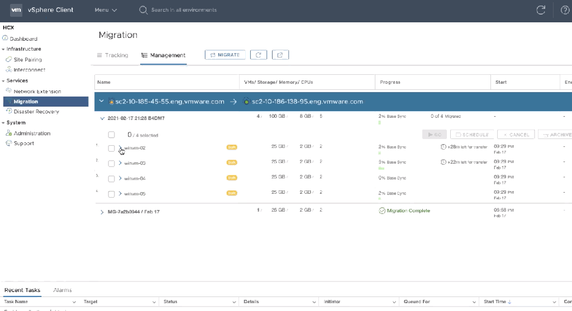Click the open-in-new-window icon in Migration toolbar
572x311 pixels.
280,55
